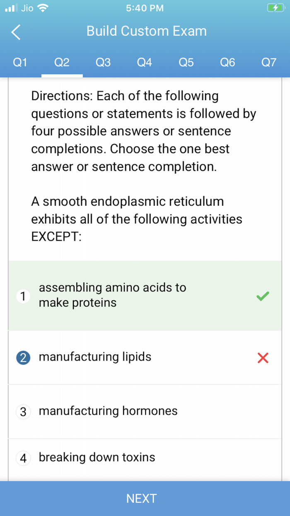Tap the Q2 active tab underline indicator
Screen dimensions: 290x516
[62, 74]
